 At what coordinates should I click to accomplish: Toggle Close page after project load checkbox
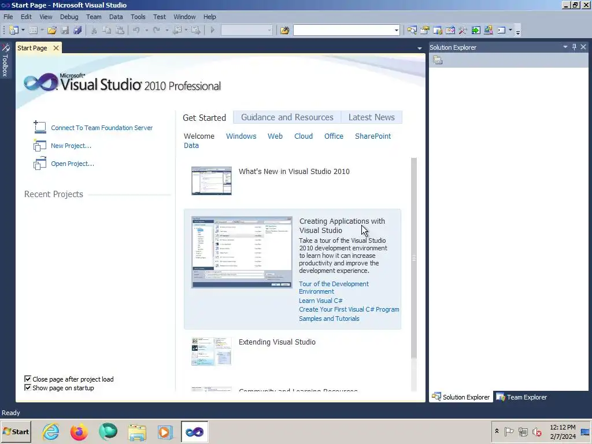[x=28, y=379]
